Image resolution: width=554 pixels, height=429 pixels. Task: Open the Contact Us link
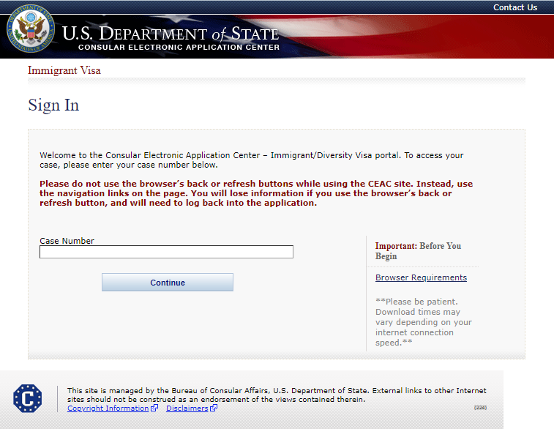tap(515, 7)
